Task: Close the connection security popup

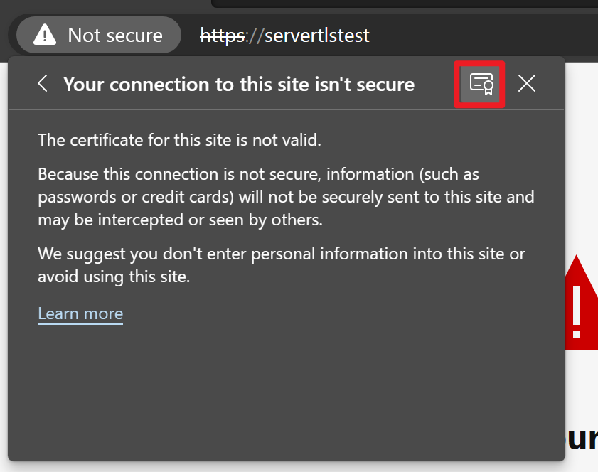Action: [526, 84]
